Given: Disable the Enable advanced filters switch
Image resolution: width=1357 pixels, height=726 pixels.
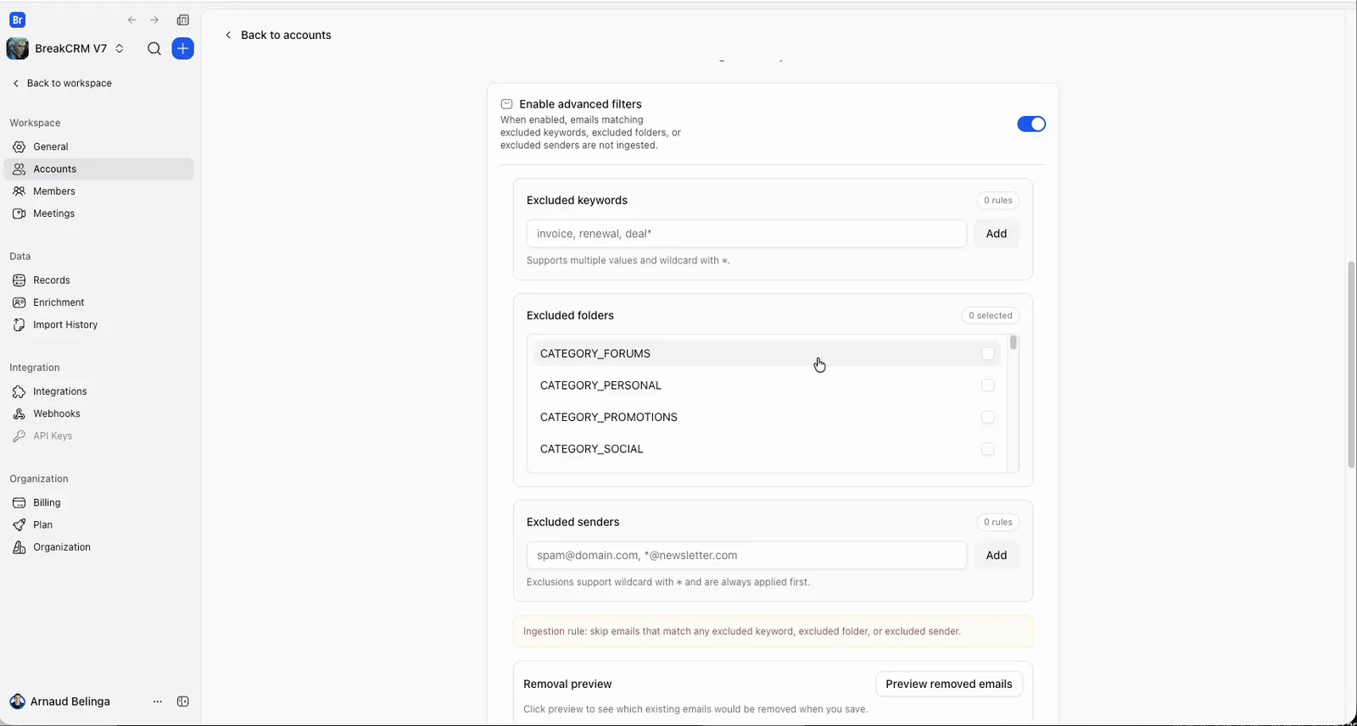Looking at the screenshot, I should (1031, 124).
